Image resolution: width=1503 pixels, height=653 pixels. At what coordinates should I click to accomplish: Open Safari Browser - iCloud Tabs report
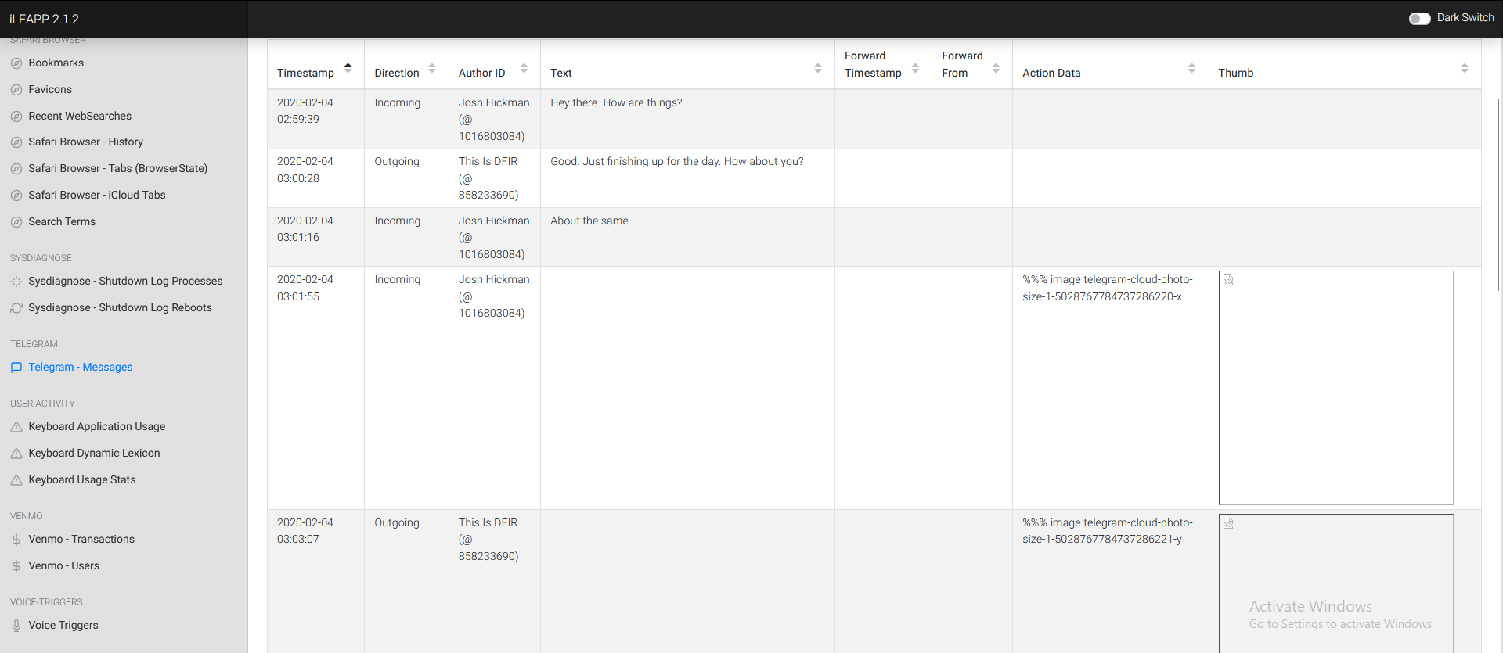pos(97,195)
